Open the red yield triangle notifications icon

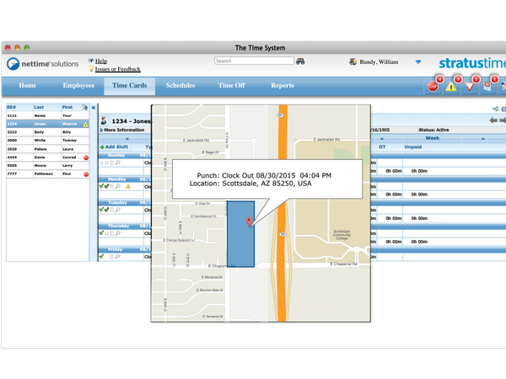coord(469,87)
